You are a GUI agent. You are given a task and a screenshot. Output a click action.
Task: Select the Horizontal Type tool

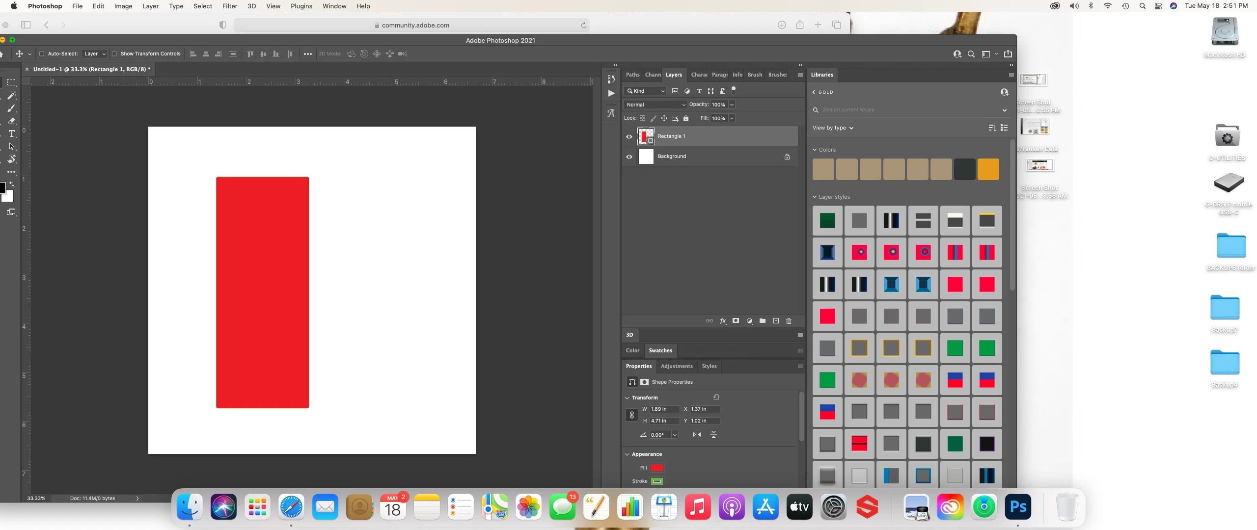[12, 133]
